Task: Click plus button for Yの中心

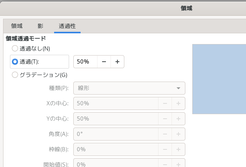Action: click(178, 119)
